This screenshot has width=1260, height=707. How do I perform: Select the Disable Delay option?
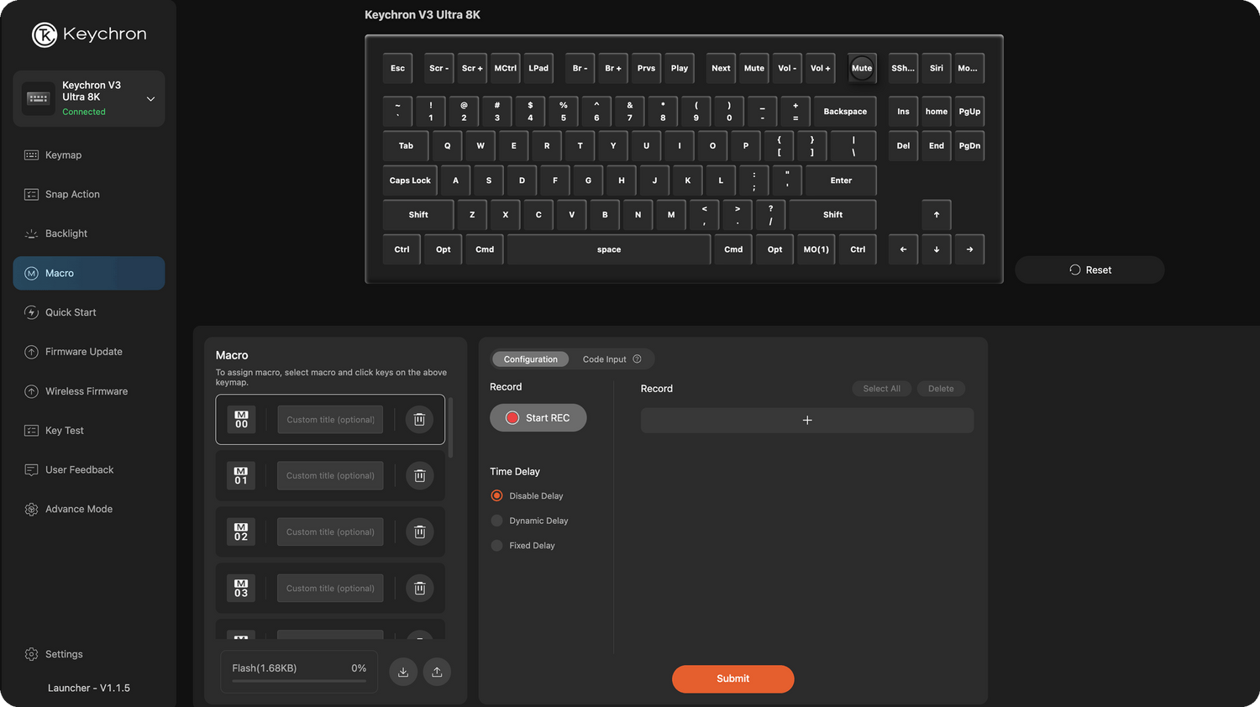point(497,496)
